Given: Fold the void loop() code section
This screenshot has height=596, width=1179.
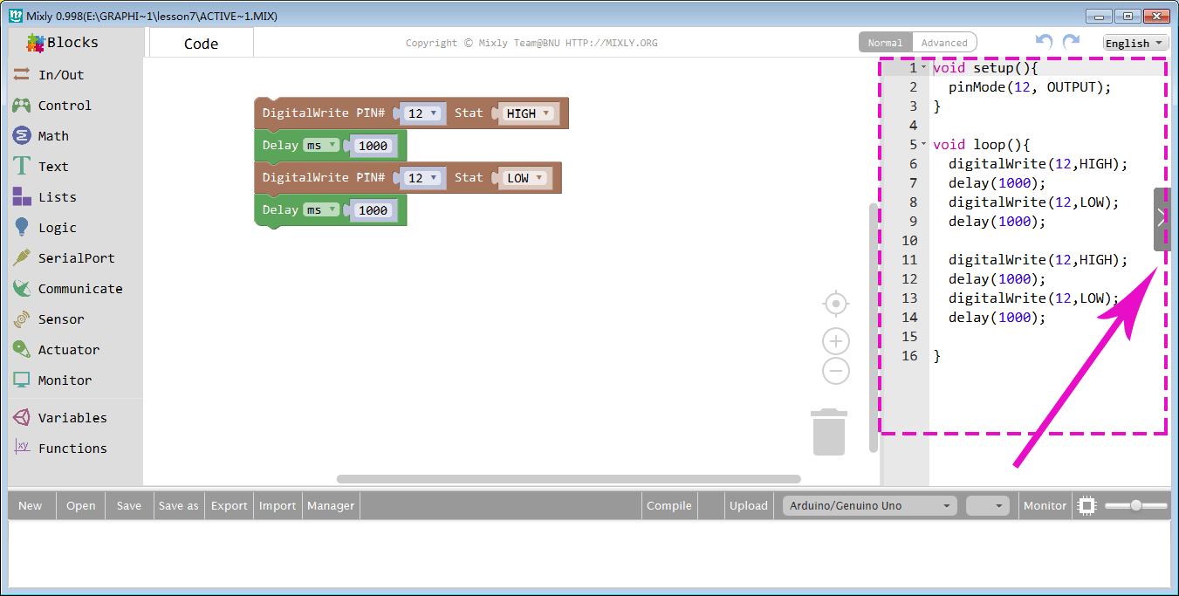Looking at the screenshot, I should [x=923, y=145].
